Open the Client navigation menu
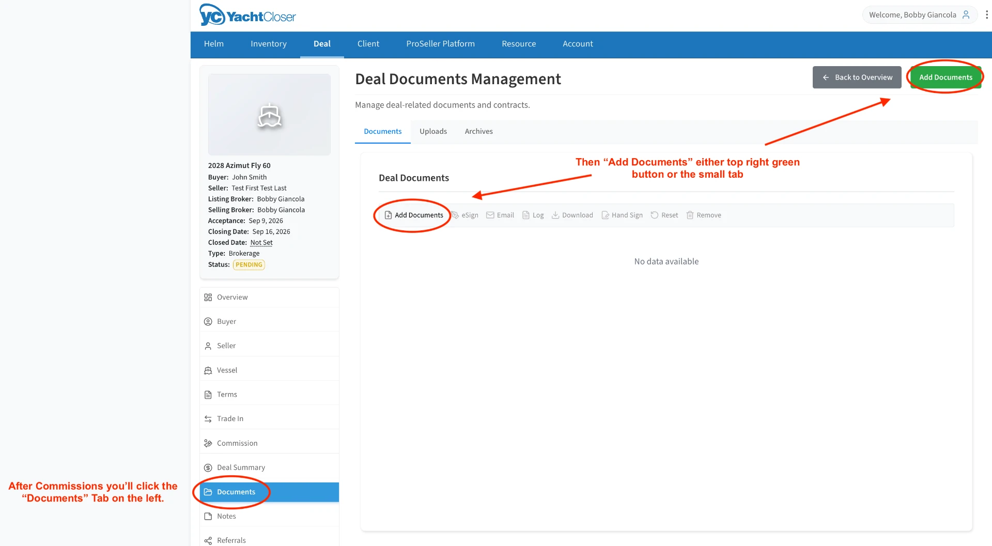 pos(368,44)
